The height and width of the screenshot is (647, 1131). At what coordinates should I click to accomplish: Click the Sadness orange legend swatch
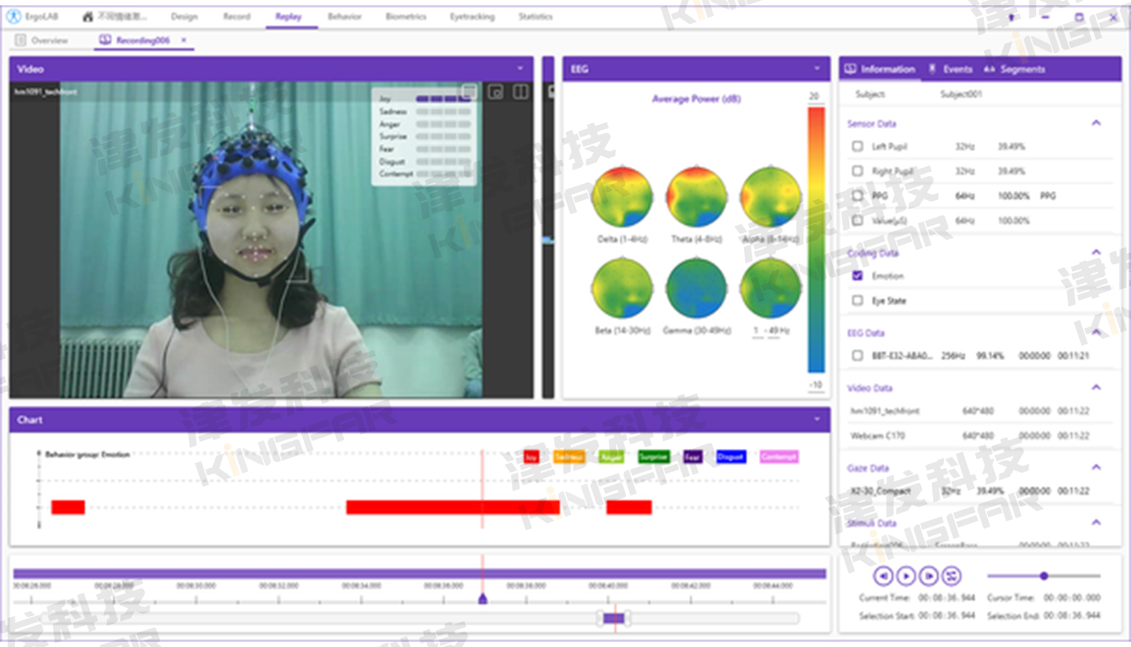coord(569,457)
